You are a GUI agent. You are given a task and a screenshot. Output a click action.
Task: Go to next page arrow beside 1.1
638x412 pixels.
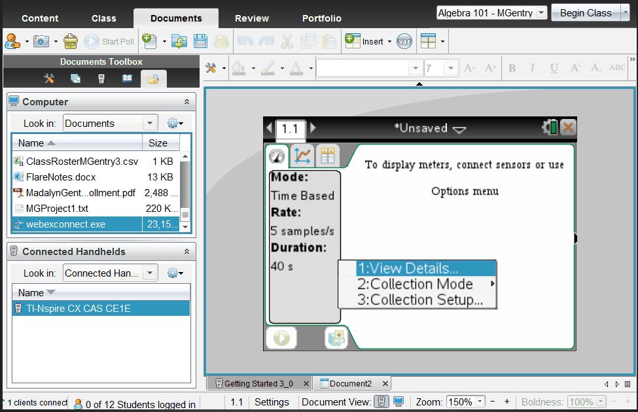[x=313, y=128]
